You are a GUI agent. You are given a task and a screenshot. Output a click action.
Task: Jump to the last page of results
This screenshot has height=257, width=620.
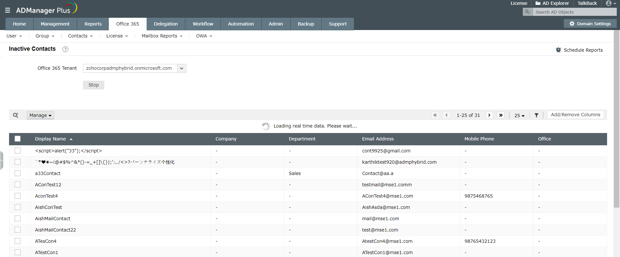pos(501,115)
